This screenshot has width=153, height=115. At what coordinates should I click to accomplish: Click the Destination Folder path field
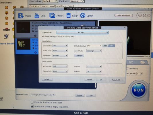[51, 95]
